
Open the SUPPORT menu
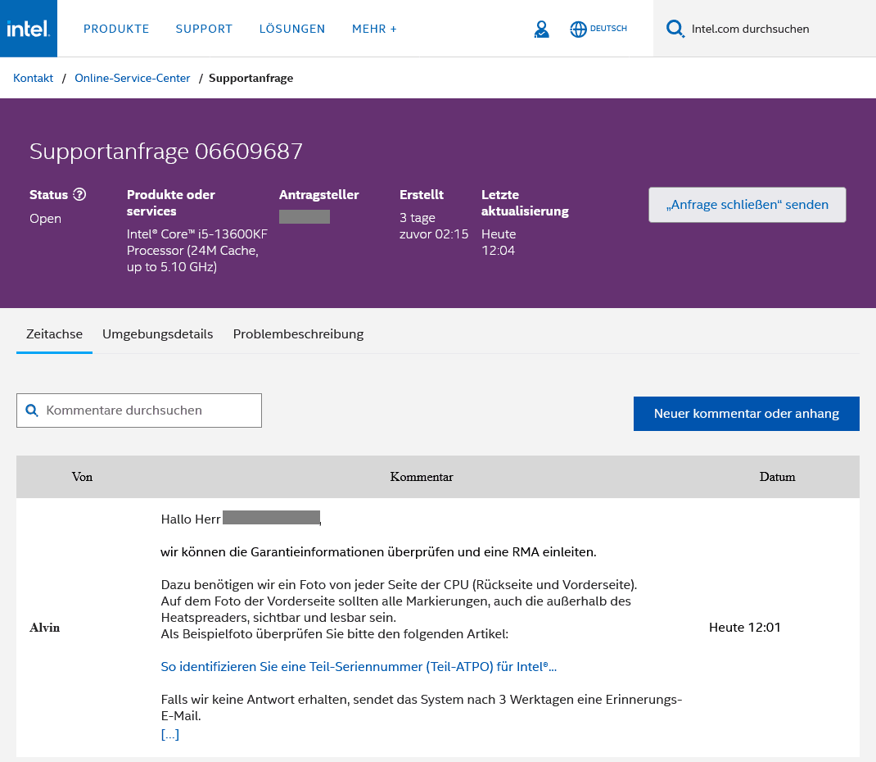click(x=204, y=29)
